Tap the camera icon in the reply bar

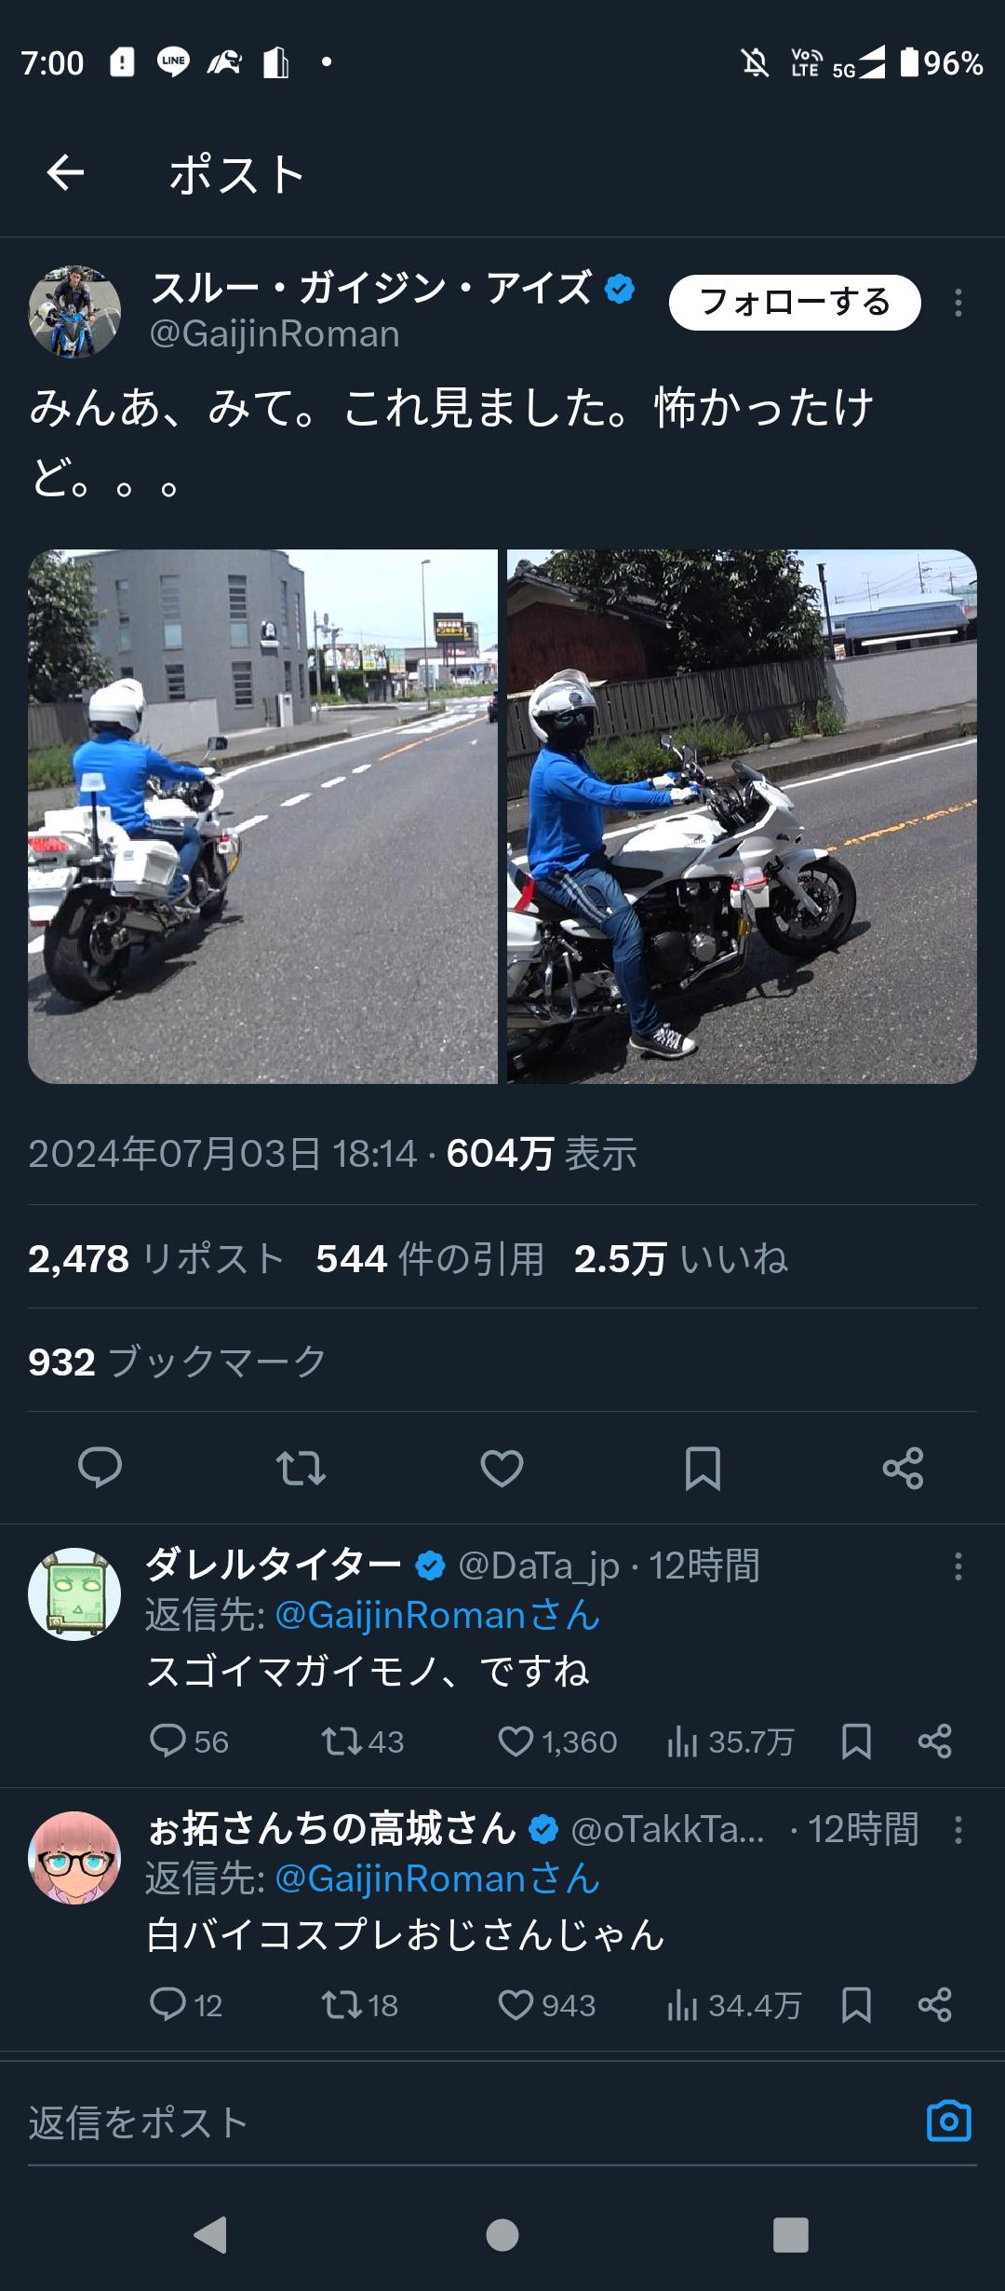tap(949, 2122)
